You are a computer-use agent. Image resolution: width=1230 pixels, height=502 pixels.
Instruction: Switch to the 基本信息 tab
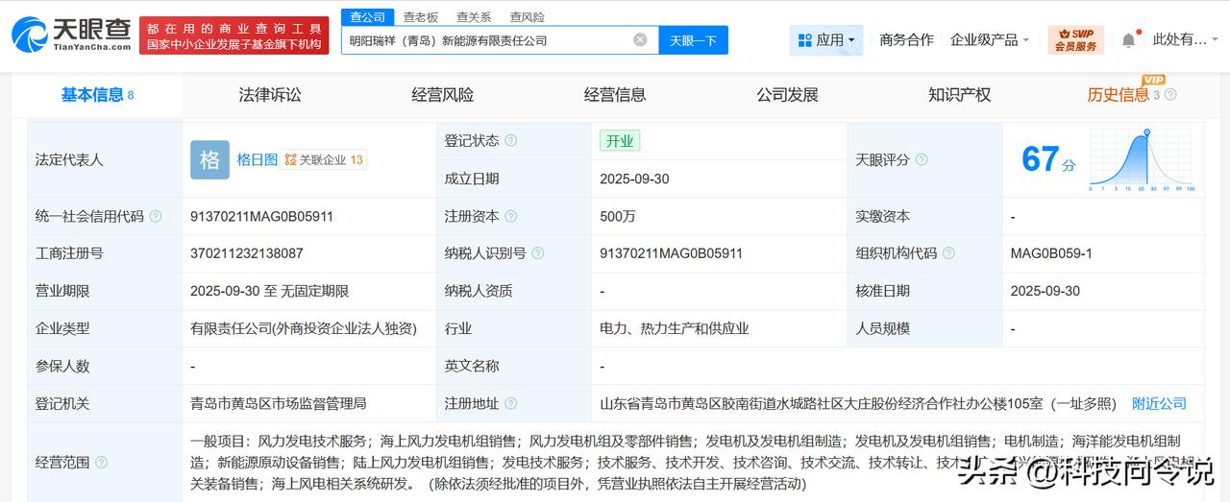point(97,95)
